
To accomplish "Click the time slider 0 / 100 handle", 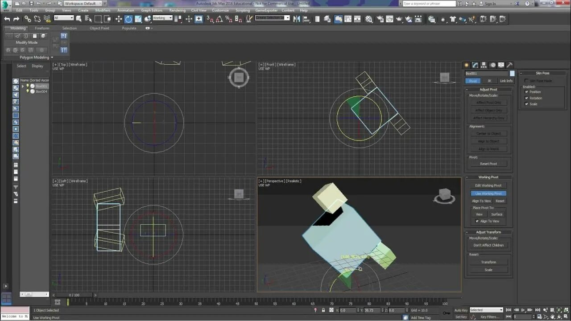I will tap(74, 295).
